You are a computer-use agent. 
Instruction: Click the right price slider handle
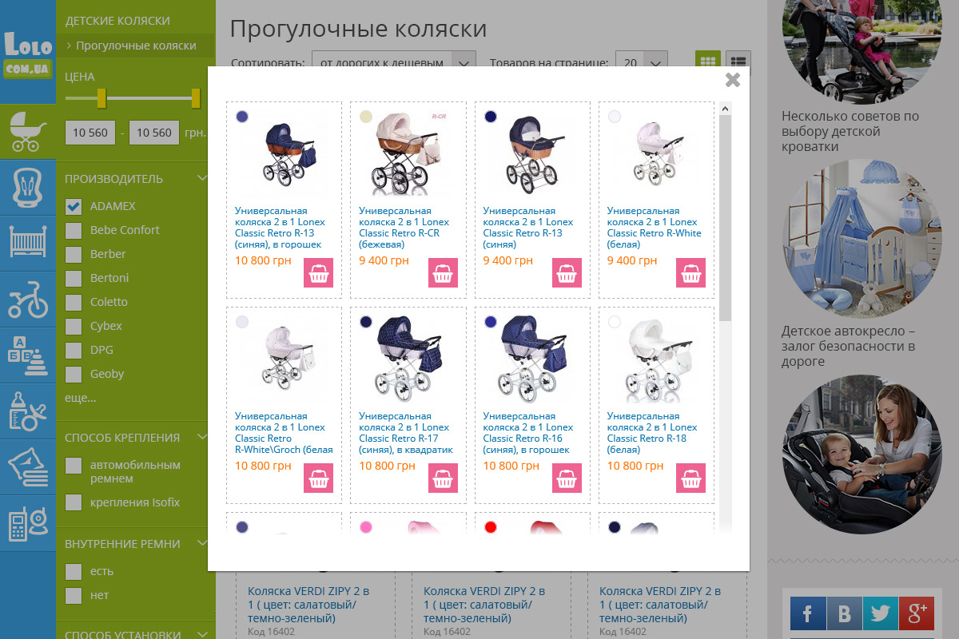click(196, 98)
